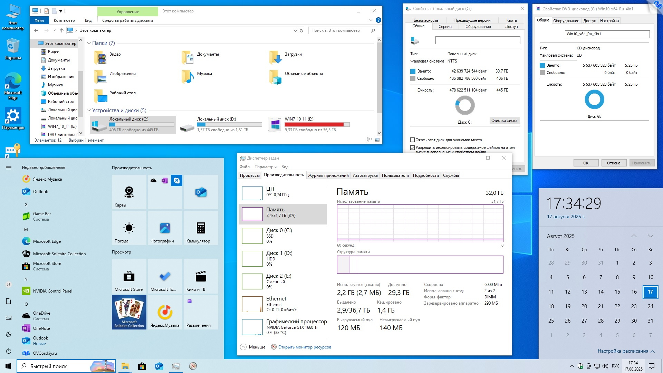663x373 pixels.
Task: Collapse the Устройства и диски group
Action: pos(89,111)
